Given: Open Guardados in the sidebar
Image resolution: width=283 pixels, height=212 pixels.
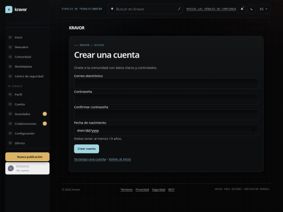Looking at the screenshot, I should coord(27,114).
